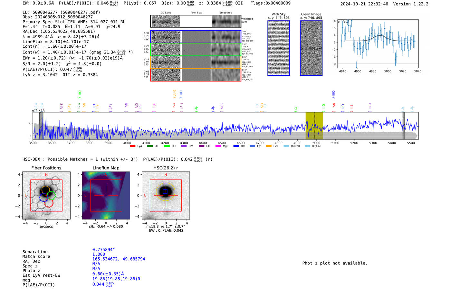This screenshot has height=307, width=451.
Task: Click the Gaussian fit curve peak in the line plot
Action: coord(380,35)
